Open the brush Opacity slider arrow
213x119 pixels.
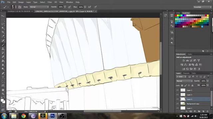click(x=65, y=7)
